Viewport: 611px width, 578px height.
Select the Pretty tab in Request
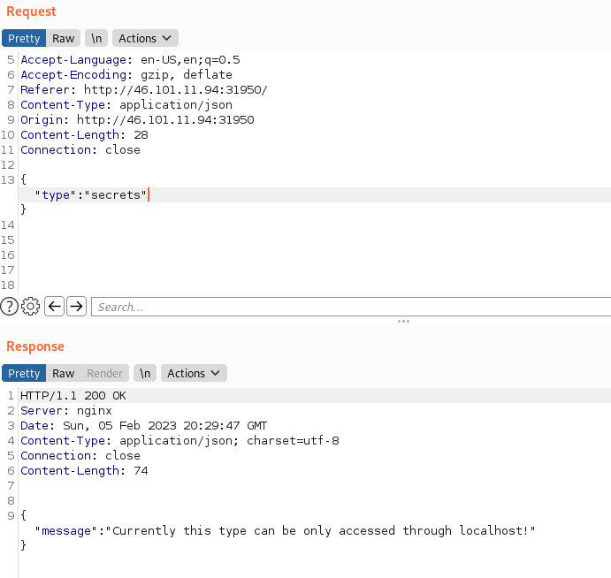24,38
